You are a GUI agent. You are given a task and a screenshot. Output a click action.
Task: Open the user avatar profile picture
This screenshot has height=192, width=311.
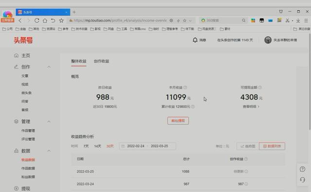(x=268, y=40)
